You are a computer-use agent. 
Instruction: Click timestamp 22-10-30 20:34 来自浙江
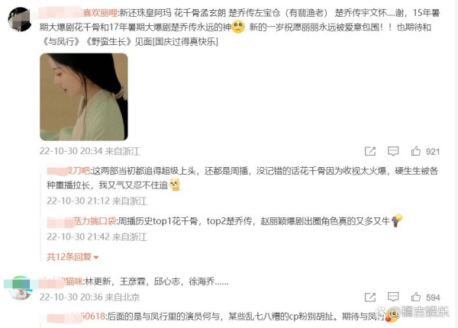pyautogui.click(x=89, y=151)
